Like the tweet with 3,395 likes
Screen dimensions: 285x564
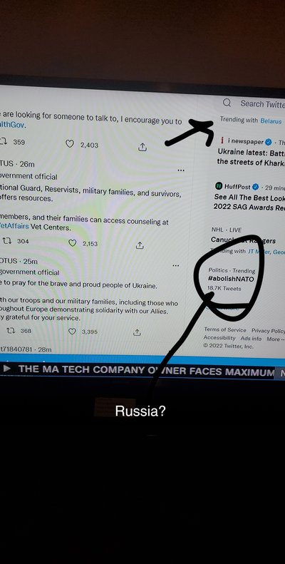[x=72, y=332]
